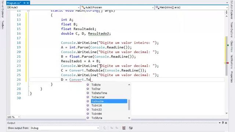Screen dimensions: 235x132
Task: Click the method icon beside ToInt64
Action: (88, 114)
